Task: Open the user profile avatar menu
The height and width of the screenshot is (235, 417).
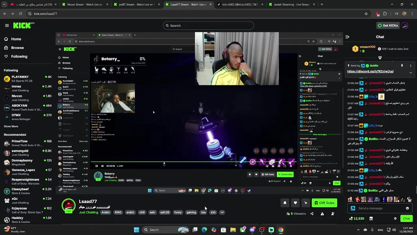Action: (405, 25)
